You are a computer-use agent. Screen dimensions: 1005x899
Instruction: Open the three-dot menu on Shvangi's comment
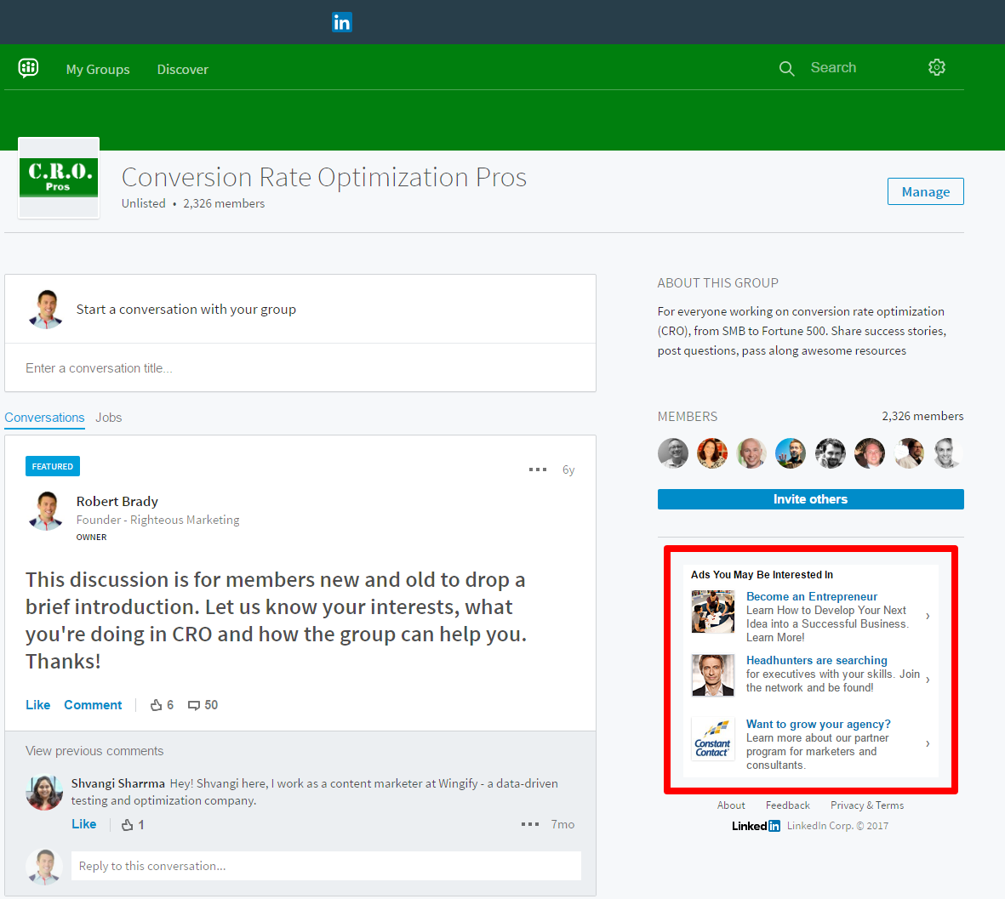tap(530, 824)
